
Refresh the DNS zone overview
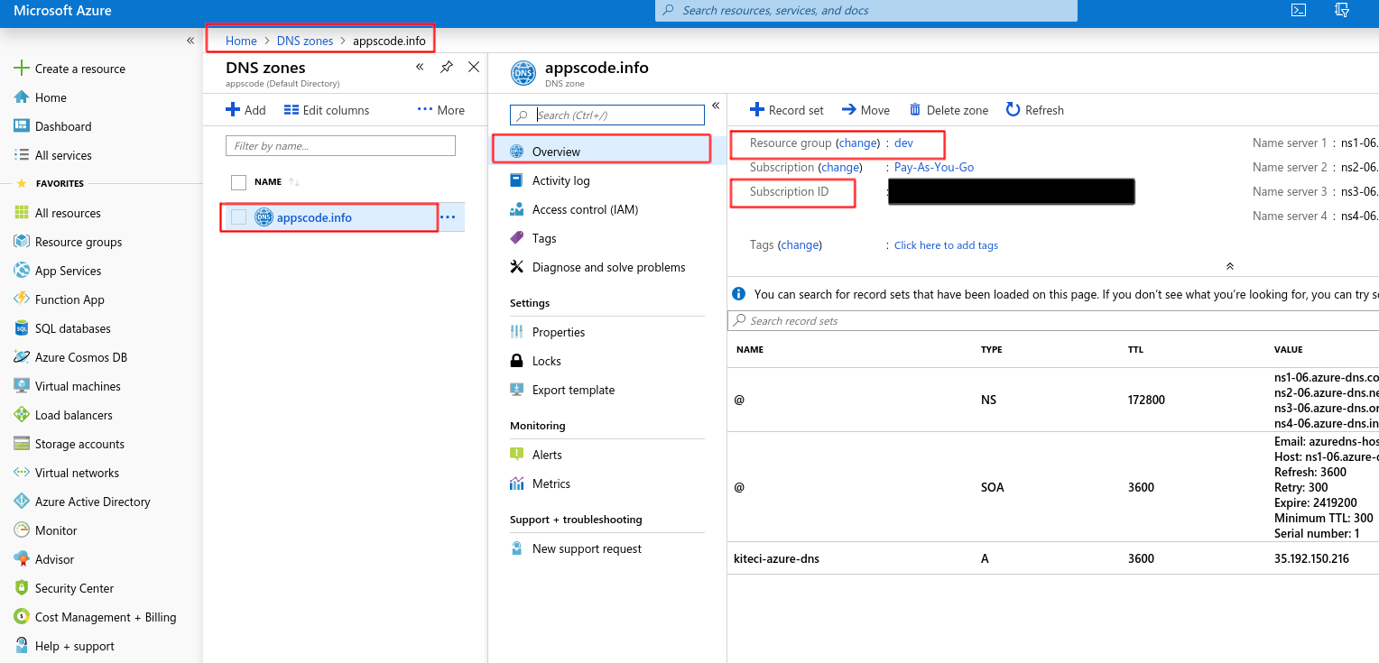[x=1035, y=110]
